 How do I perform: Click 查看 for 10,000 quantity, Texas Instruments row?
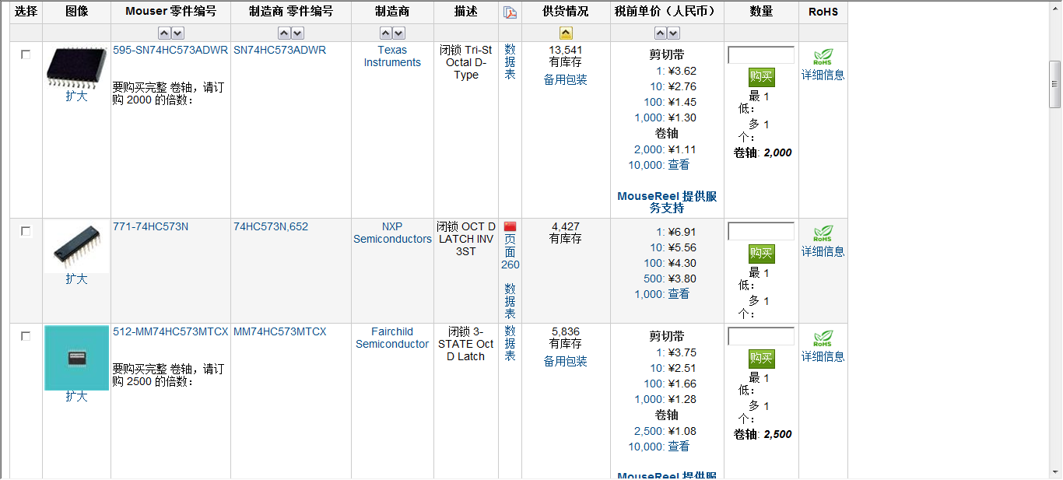click(x=679, y=165)
